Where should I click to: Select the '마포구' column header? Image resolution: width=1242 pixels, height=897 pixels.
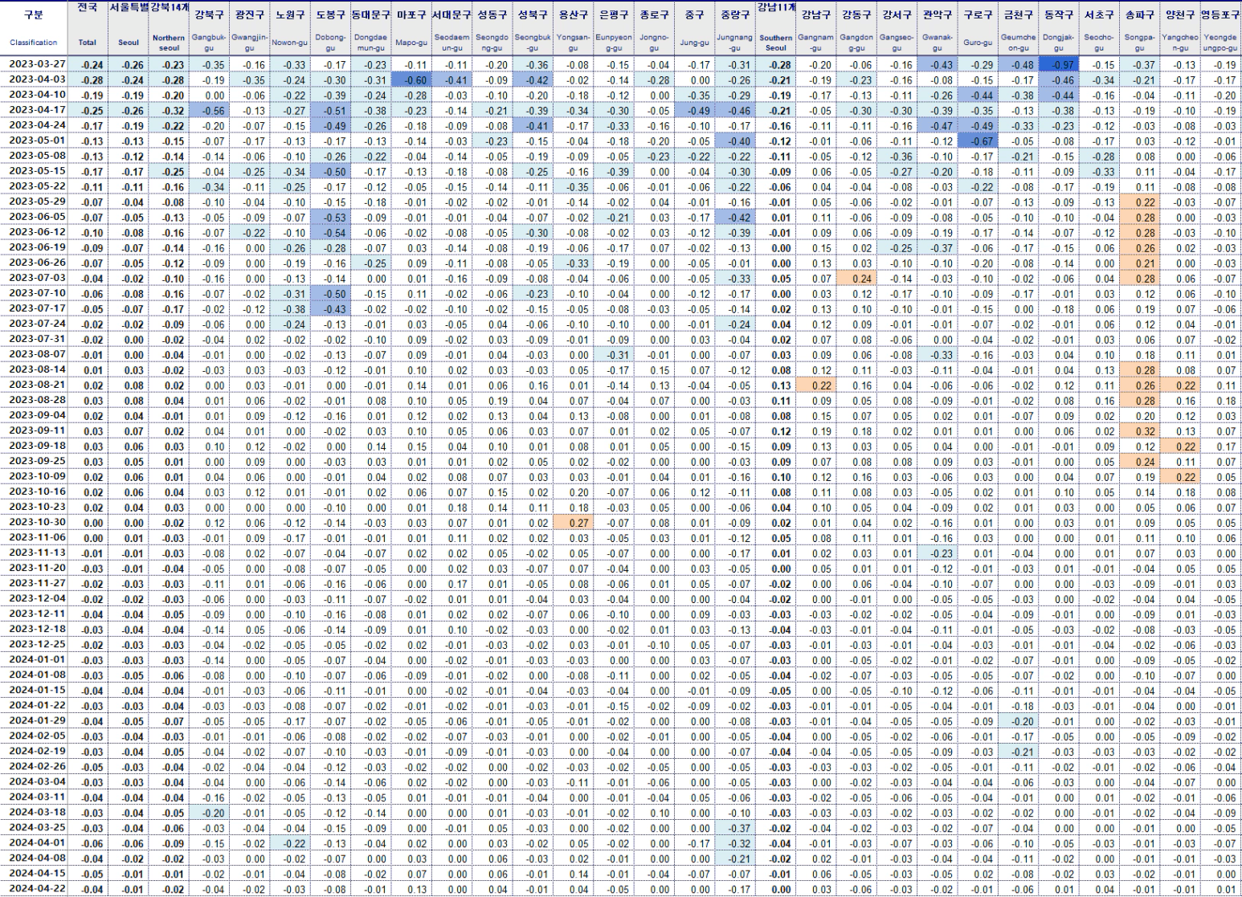point(411,14)
